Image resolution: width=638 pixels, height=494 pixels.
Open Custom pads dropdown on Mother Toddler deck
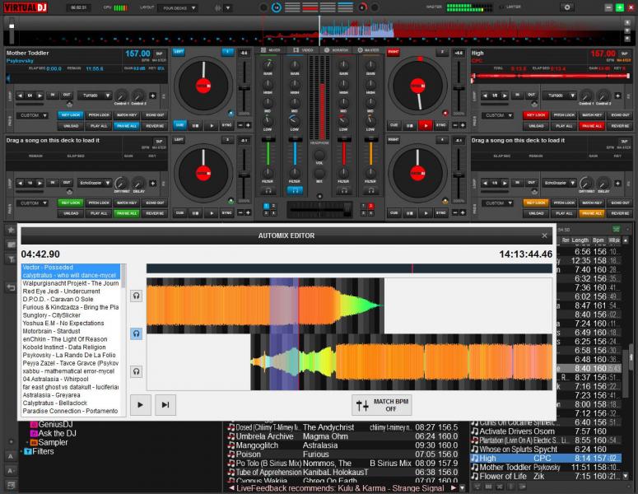(33, 115)
